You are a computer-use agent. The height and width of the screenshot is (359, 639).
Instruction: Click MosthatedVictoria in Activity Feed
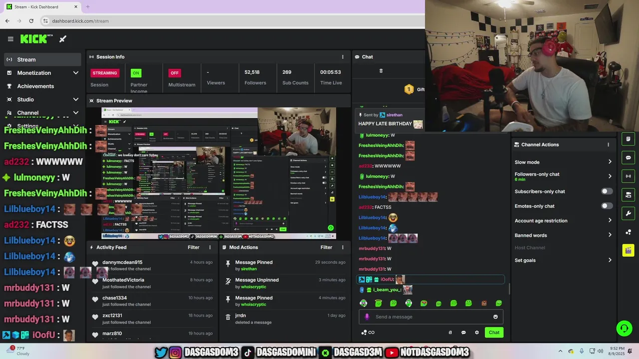click(x=123, y=280)
